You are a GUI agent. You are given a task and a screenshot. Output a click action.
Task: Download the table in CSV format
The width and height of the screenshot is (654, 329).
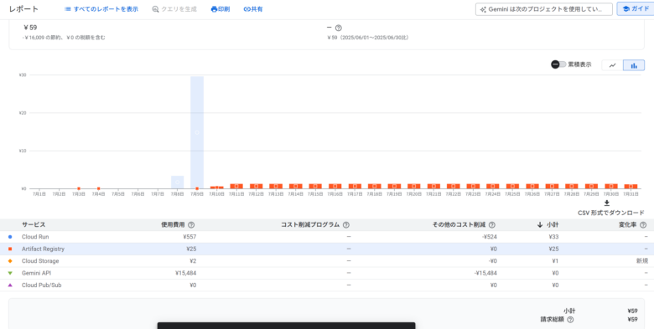click(x=610, y=208)
